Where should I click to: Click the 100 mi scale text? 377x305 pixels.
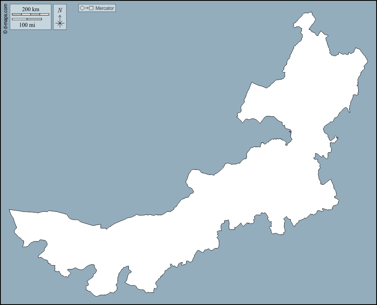point(27,25)
